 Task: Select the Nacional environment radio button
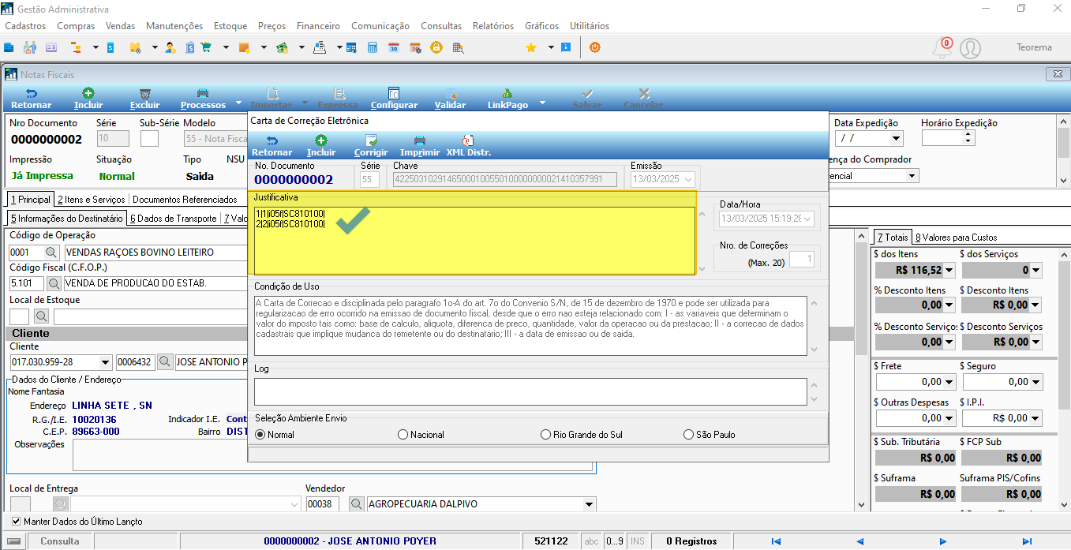coord(403,435)
